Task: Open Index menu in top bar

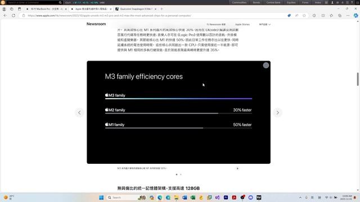Action: pos(318,2)
